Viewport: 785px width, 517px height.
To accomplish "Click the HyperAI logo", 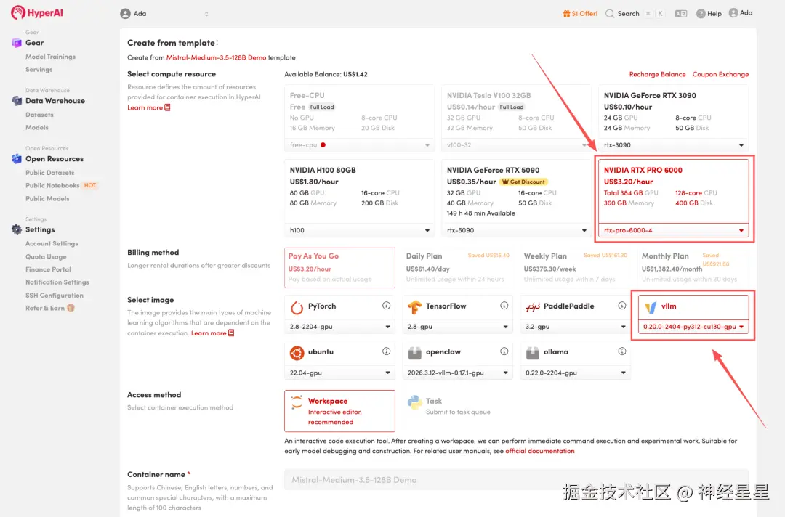I will pyautogui.click(x=37, y=12).
